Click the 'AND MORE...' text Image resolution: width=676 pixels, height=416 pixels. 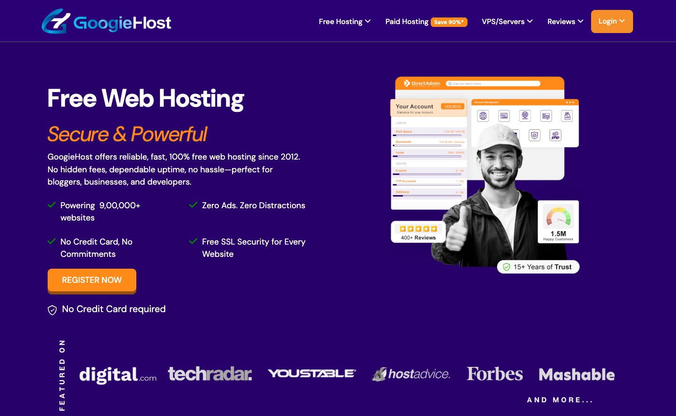click(x=560, y=400)
